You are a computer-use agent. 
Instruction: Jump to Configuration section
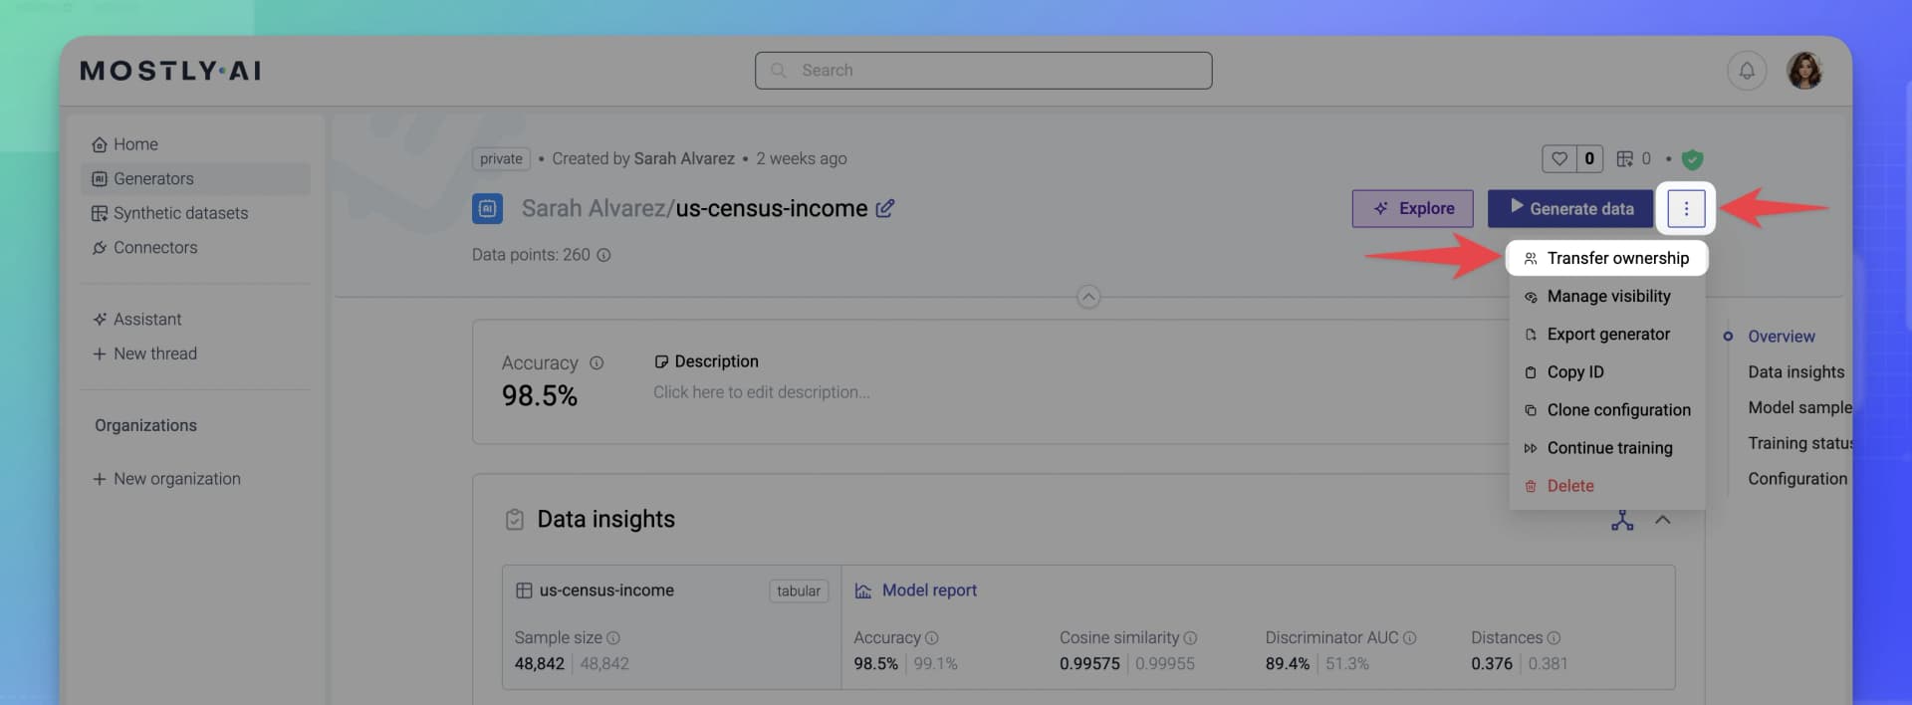1797,479
